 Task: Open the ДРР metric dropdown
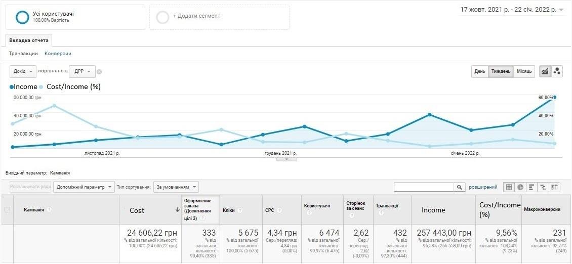[82, 71]
